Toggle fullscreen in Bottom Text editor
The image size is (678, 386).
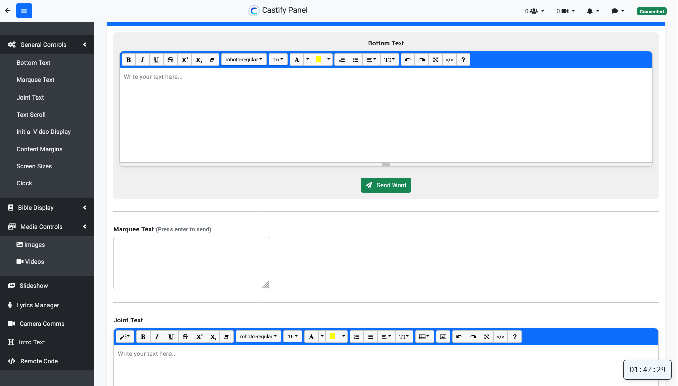[x=436, y=60]
